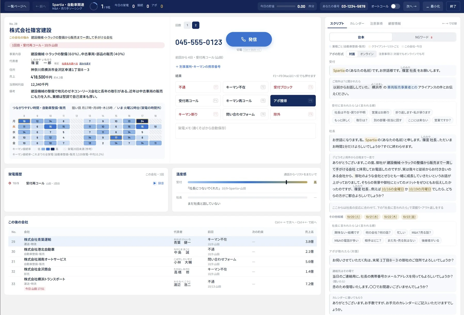Expand 別事業所・キーマンの携帯番号
The image size is (464, 315).
pyautogui.click(x=198, y=66)
